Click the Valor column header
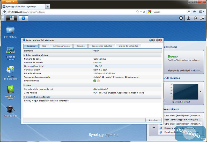The image size is (207, 142). (127, 51)
